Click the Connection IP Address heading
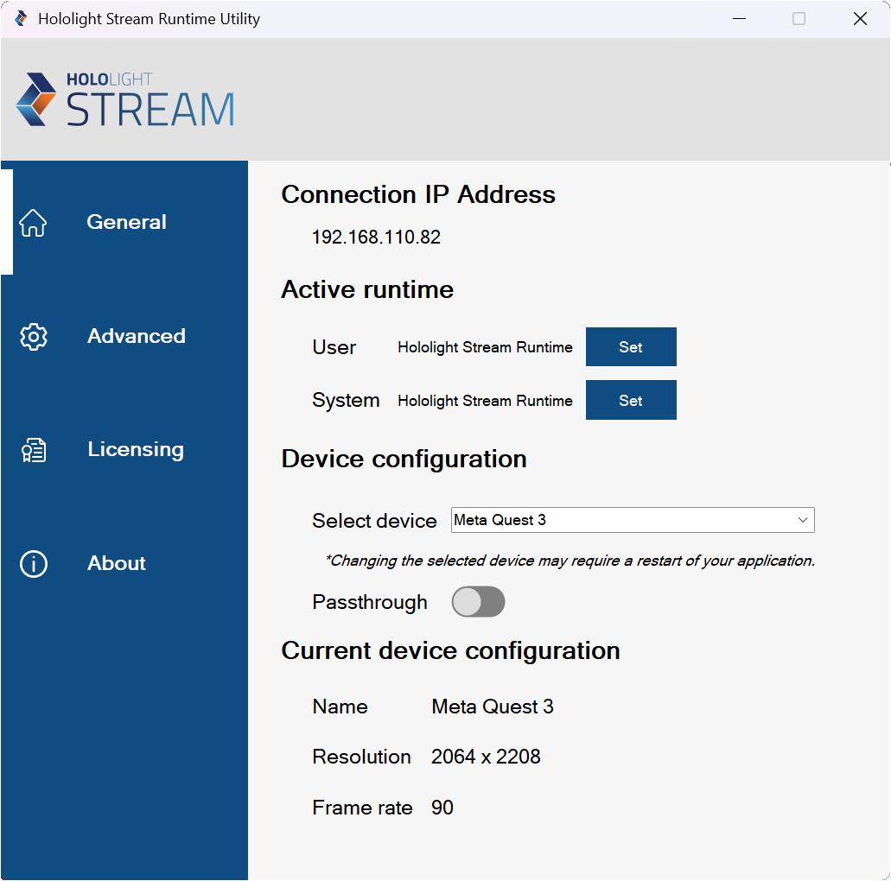 [x=418, y=195]
